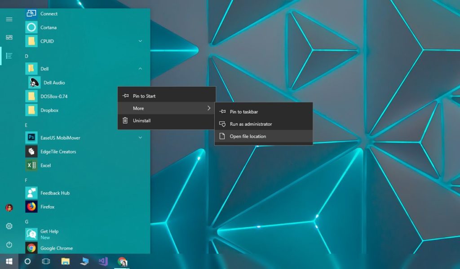Open the Dell Audio app

click(54, 83)
